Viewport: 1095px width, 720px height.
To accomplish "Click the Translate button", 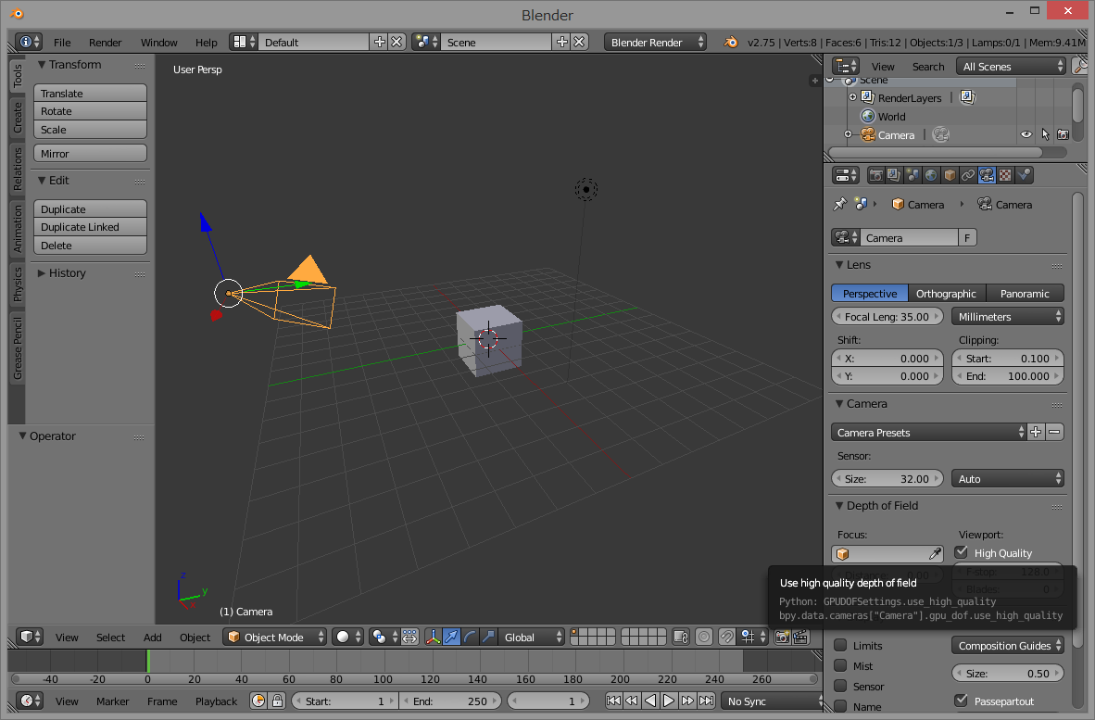I will pyautogui.click(x=89, y=93).
